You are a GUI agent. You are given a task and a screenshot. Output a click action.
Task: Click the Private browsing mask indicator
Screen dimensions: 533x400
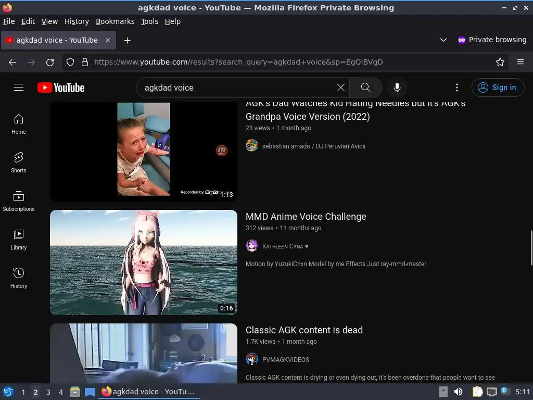492,40
